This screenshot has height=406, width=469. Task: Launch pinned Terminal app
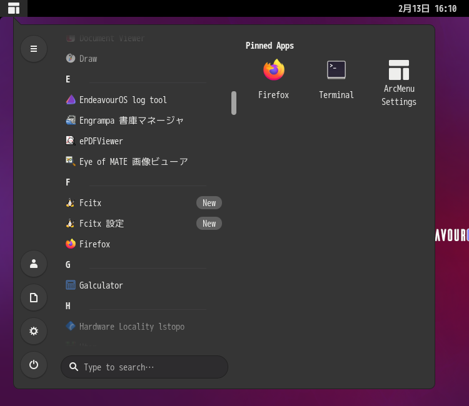[336, 79]
